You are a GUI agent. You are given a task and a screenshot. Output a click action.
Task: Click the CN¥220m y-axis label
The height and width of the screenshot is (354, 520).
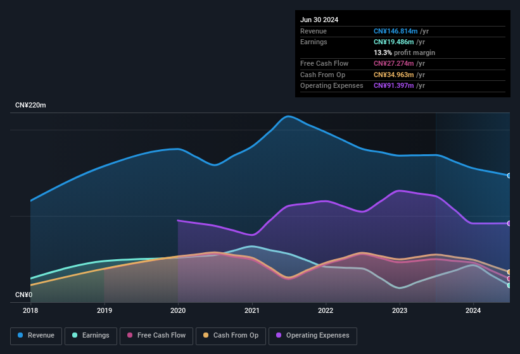coord(30,105)
